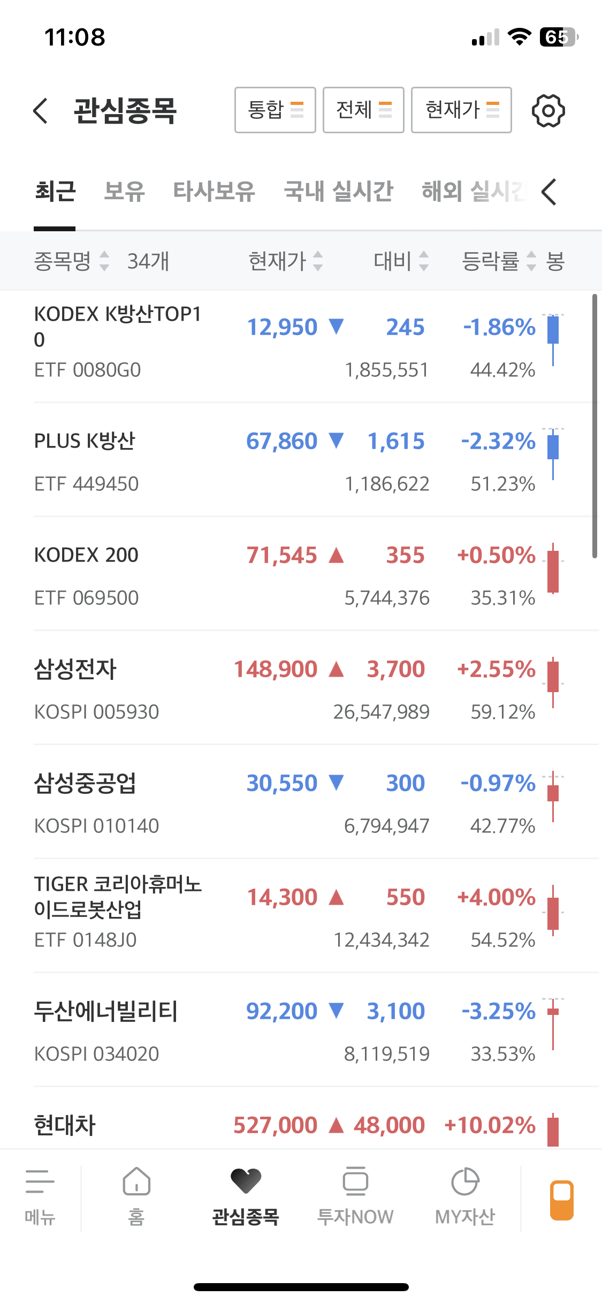Viewport: 602px width, 1304px height.
Task: Open 두산에너빌리티 stock row
Action: coord(105,1012)
